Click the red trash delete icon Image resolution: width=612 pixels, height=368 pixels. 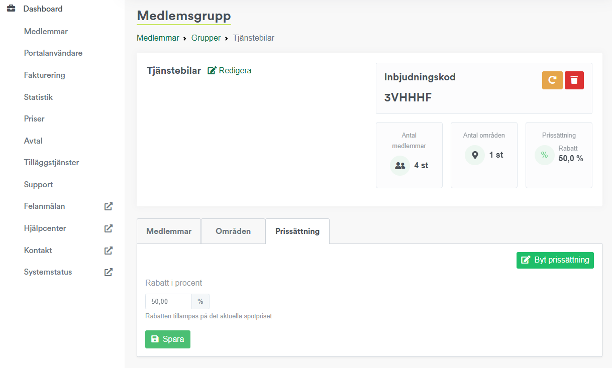[574, 80]
